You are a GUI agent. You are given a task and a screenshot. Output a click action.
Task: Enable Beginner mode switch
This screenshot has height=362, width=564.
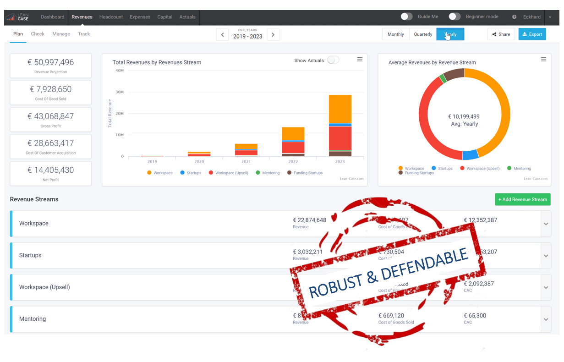pos(454,16)
